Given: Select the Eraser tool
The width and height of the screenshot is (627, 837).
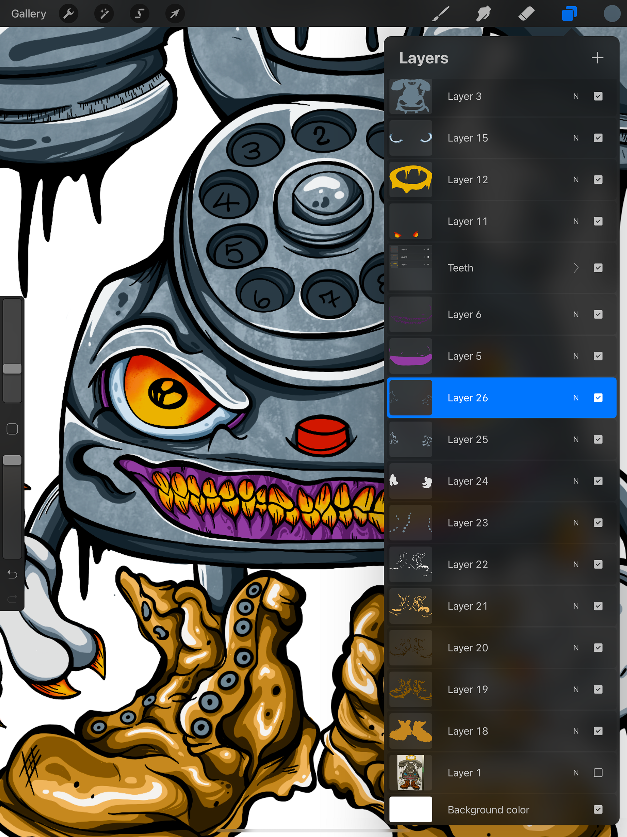Looking at the screenshot, I should pos(526,14).
